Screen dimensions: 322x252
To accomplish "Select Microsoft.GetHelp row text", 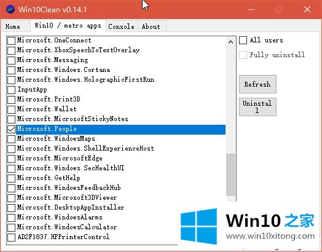I will pyautogui.click(x=49, y=178).
